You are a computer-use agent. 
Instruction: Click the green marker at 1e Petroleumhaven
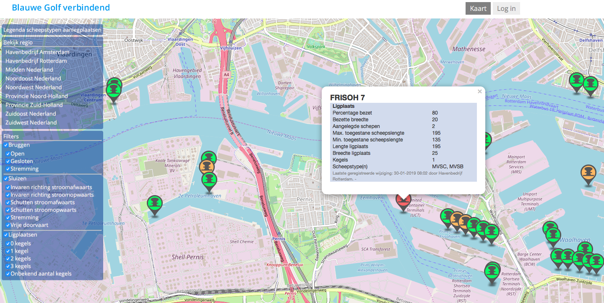coord(155,206)
